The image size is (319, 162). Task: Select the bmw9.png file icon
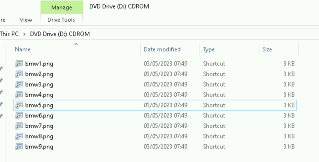(19, 146)
